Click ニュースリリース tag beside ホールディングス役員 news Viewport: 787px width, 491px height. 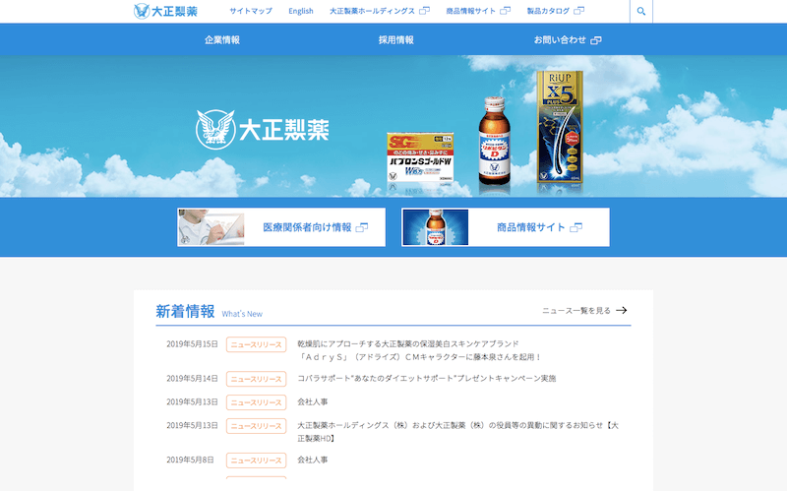pos(257,426)
